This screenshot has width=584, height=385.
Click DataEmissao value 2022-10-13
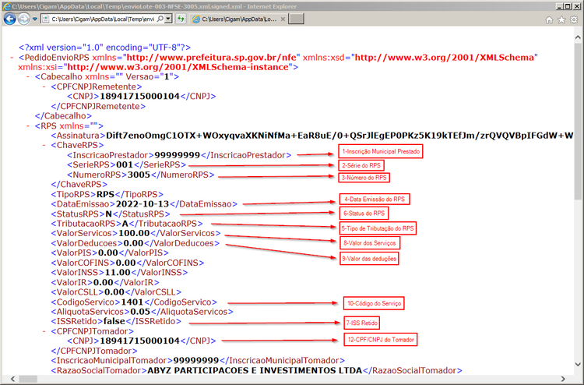pos(142,204)
